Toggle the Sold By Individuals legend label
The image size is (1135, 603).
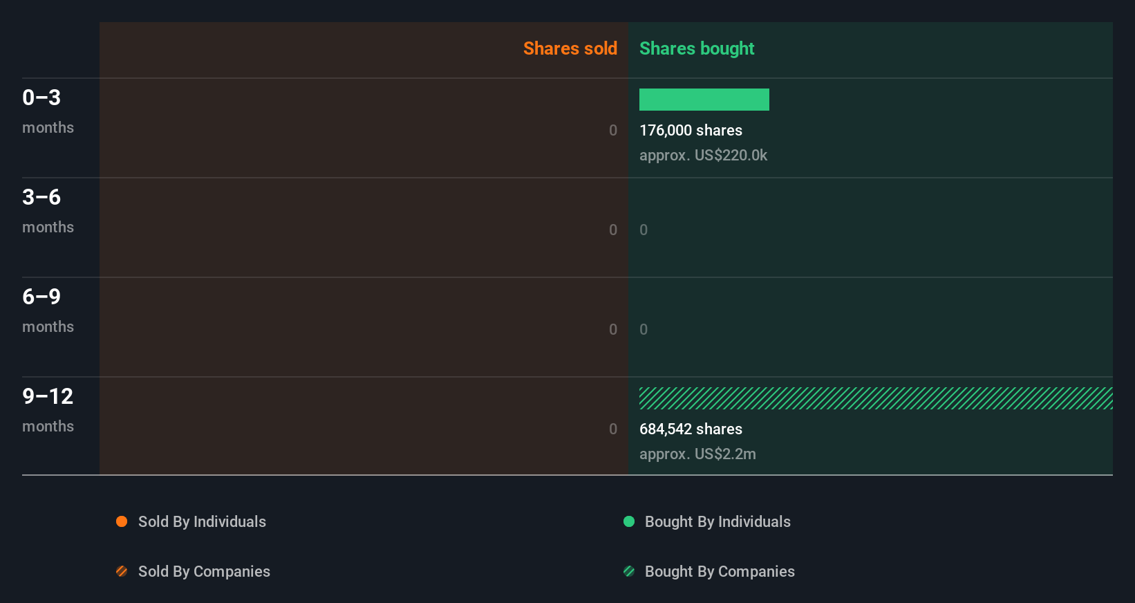click(202, 521)
